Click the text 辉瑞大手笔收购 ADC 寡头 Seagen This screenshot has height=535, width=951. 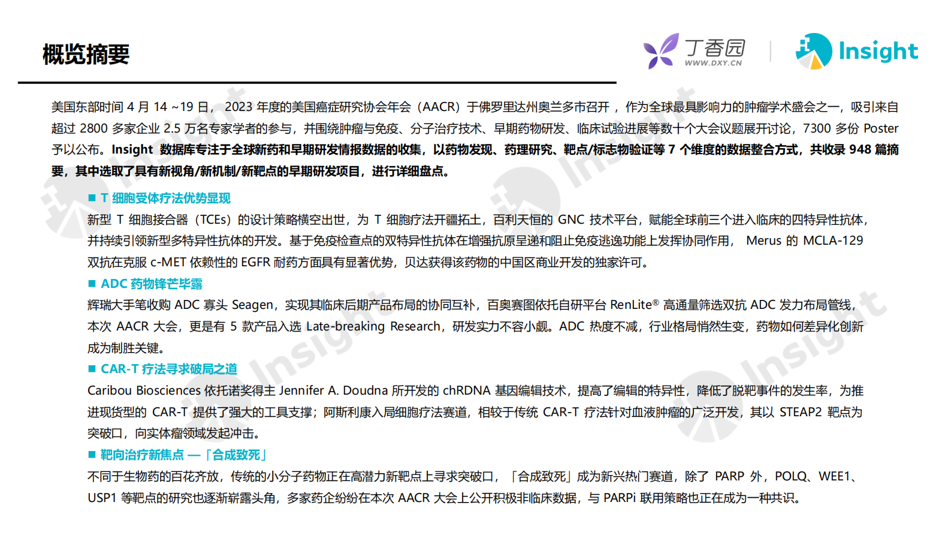pos(180,305)
